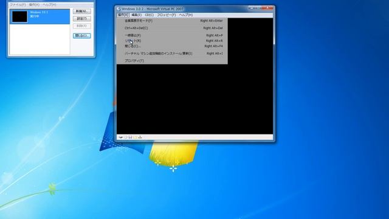
Task: Select the Windows 3.0 virtual machine thumbnail
Action: (x=20, y=16)
